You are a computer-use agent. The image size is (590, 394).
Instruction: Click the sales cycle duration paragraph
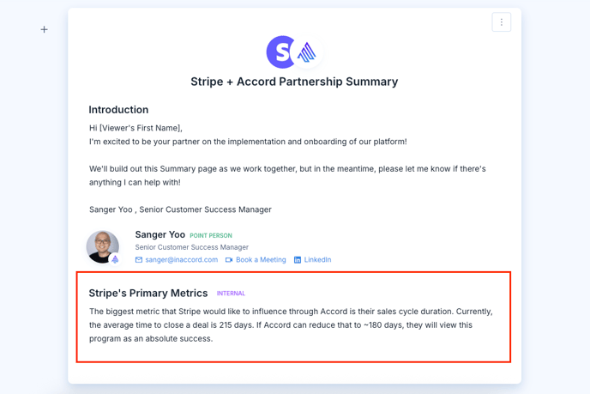[x=291, y=325]
